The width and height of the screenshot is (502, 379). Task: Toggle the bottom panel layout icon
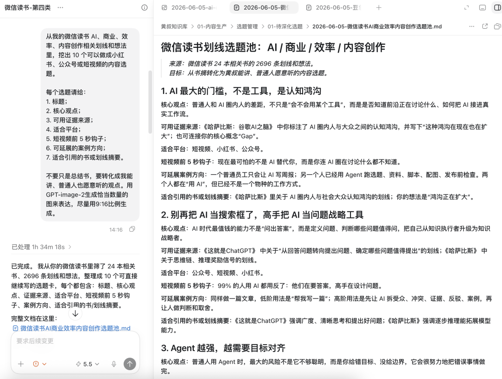pyautogui.click(x=482, y=7)
